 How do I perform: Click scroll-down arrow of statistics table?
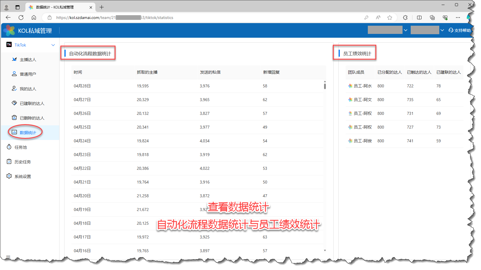(x=325, y=250)
